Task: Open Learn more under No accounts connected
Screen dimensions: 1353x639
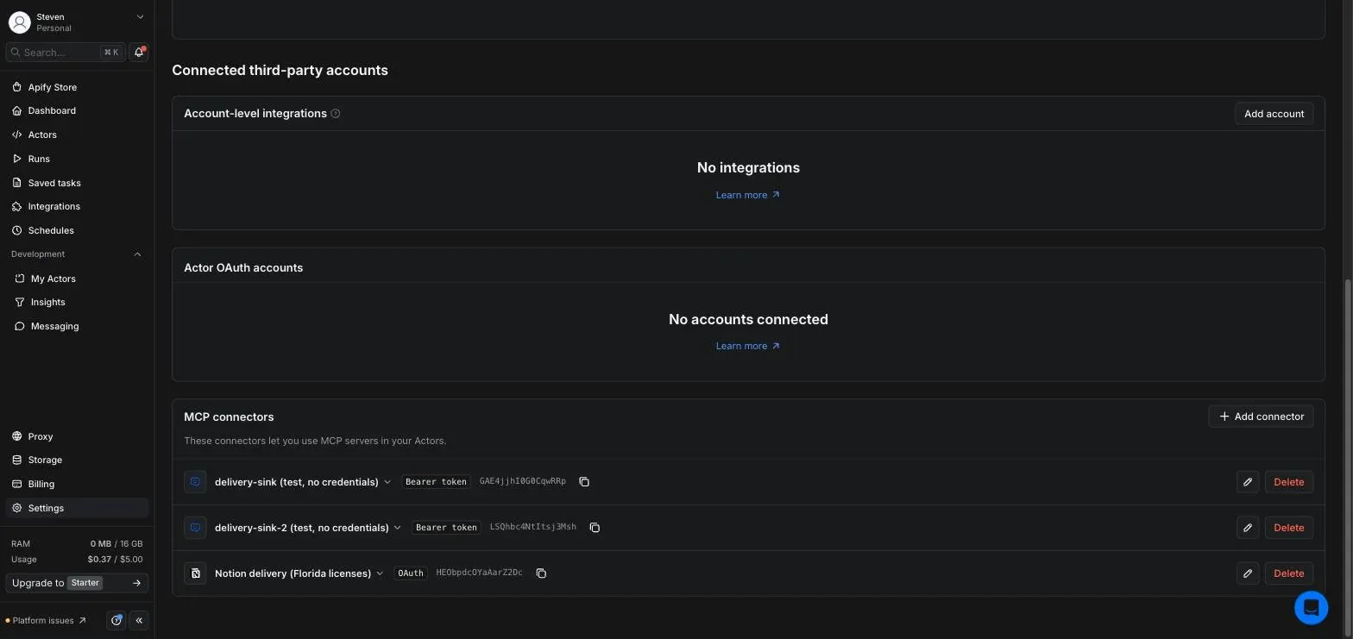Action: pos(747,346)
